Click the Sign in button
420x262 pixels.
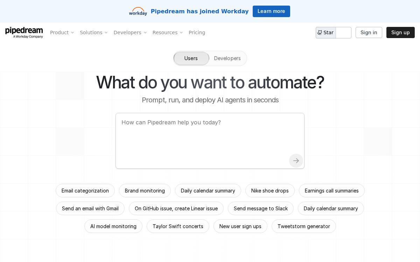pyautogui.click(x=369, y=32)
